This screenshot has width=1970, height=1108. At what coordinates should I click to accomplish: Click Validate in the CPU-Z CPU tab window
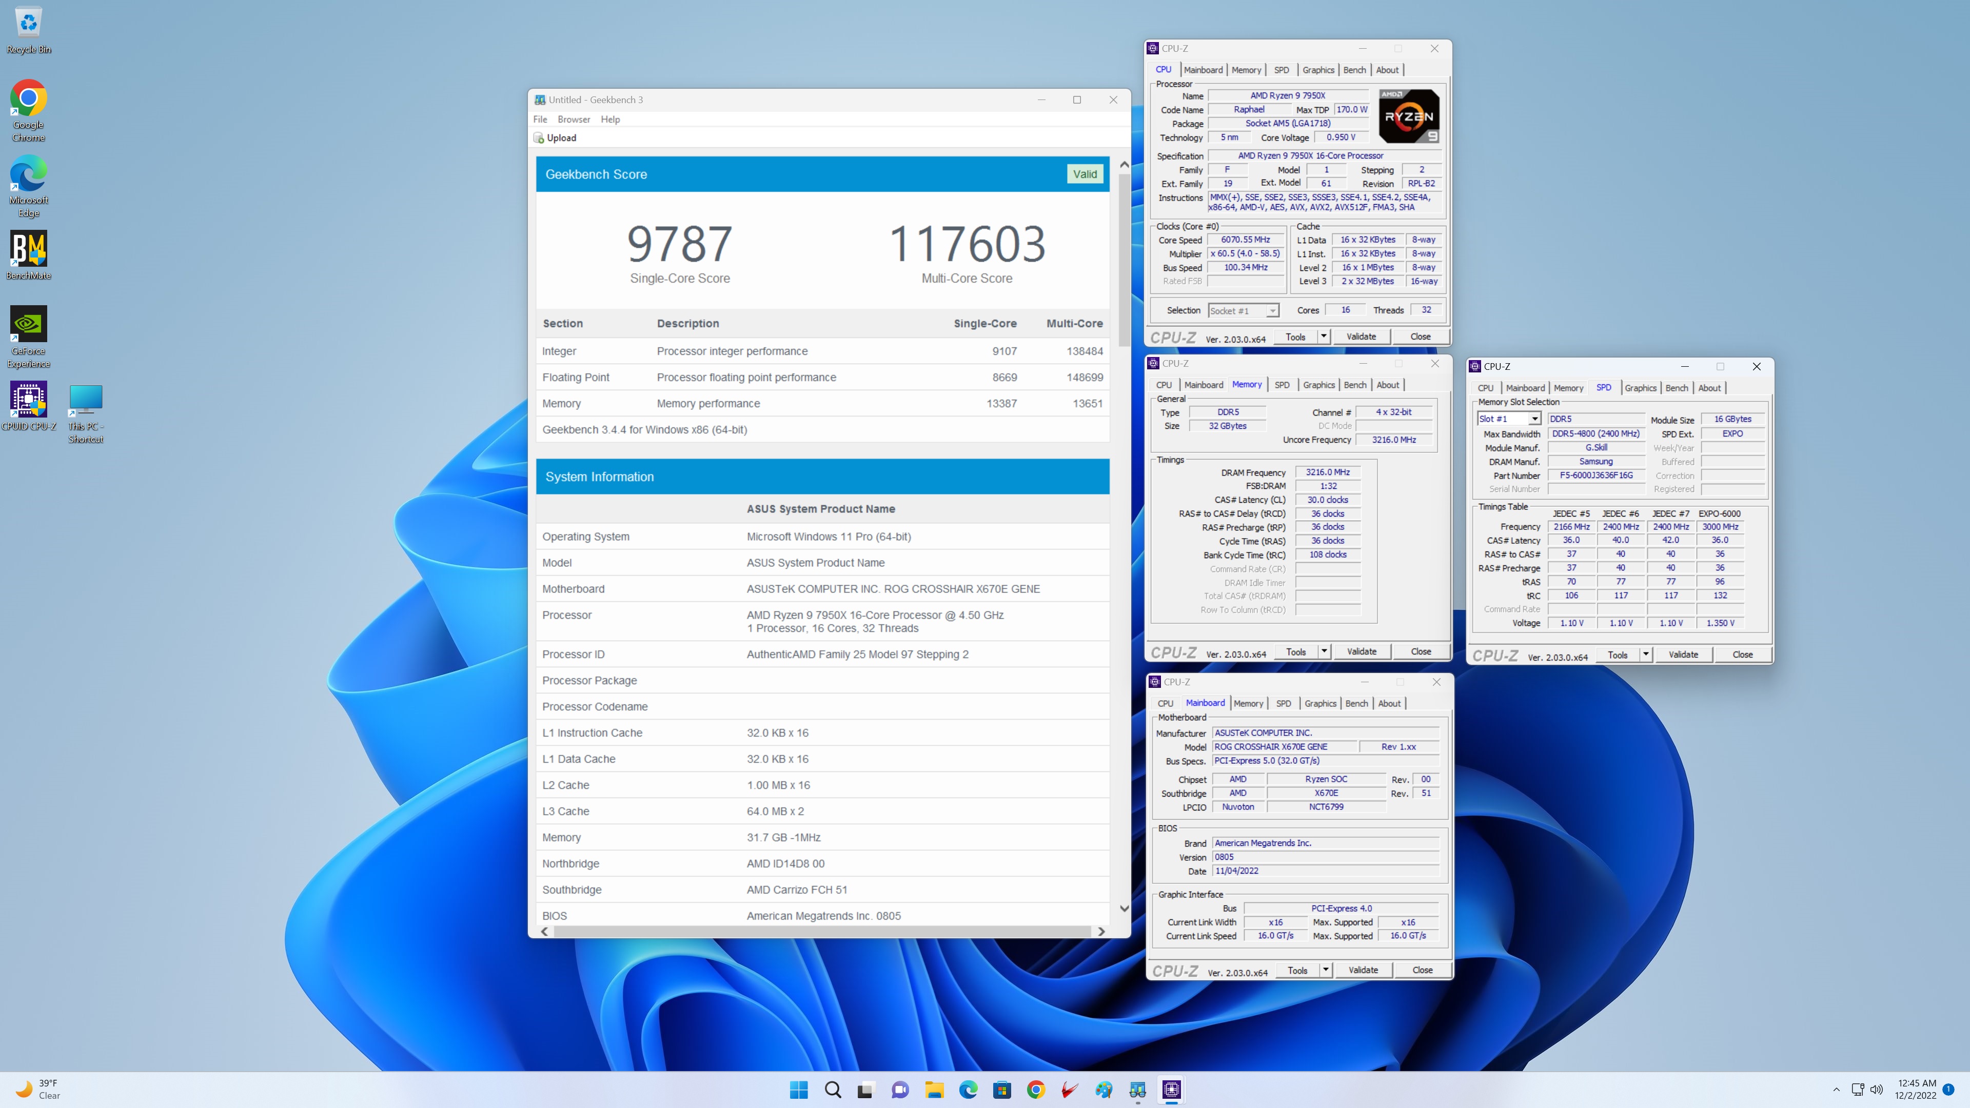point(1361,337)
